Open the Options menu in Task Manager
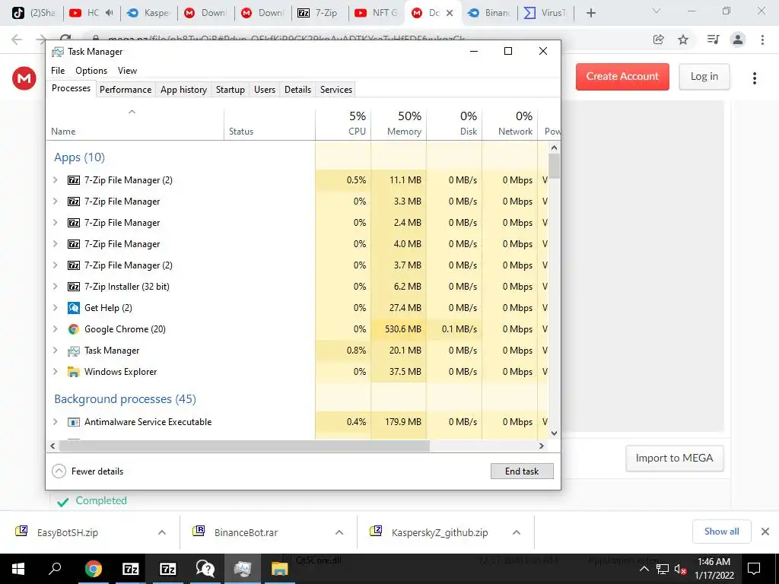Viewport: 779px width, 584px height. coord(91,71)
